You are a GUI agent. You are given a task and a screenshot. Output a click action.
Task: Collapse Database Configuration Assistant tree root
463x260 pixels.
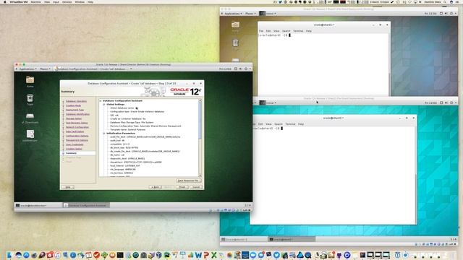tap(101, 101)
